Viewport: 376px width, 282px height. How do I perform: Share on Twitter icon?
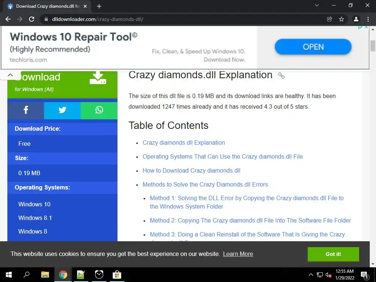click(x=62, y=110)
